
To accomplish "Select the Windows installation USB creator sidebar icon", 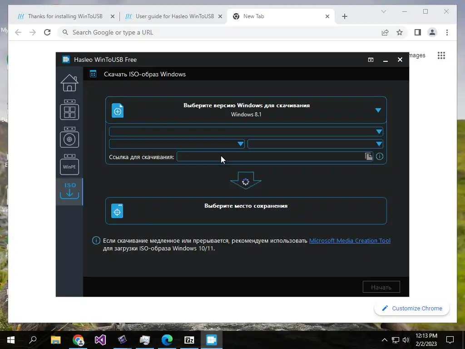I will (x=69, y=137).
